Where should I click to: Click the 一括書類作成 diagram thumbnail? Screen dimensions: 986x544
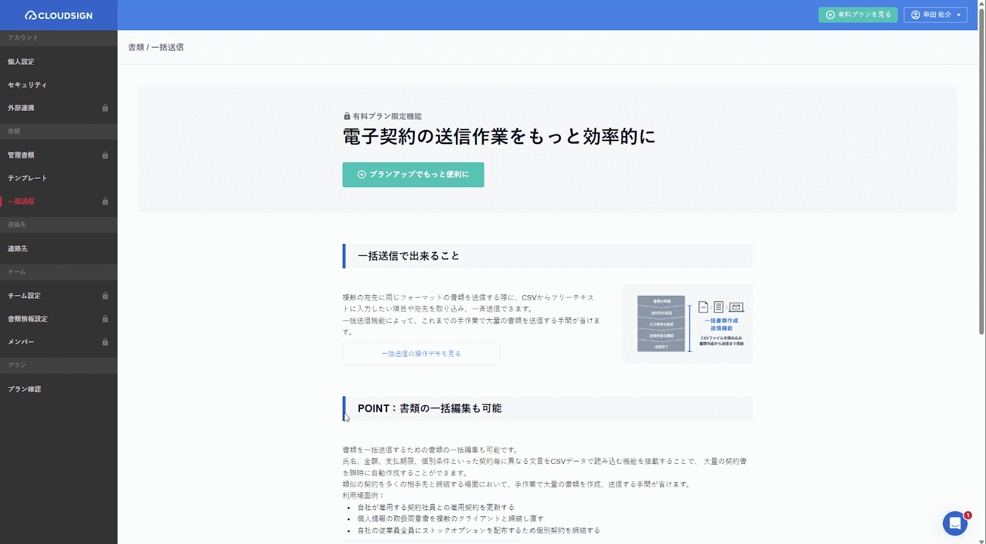[687, 324]
